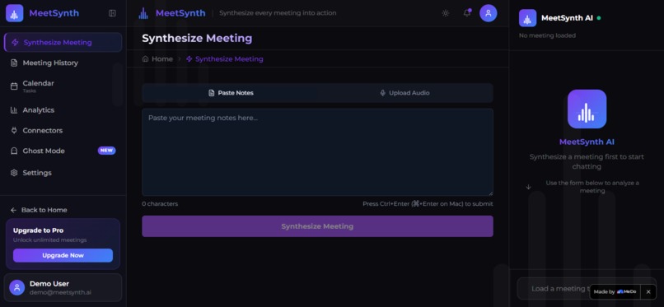Open Settings page
The image size is (664, 307).
click(x=63, y=173)
